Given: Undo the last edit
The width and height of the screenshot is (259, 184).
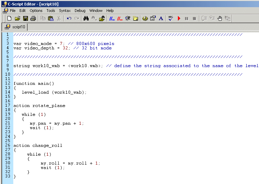Looking at the screenshot, I should [x=69, y=18].
